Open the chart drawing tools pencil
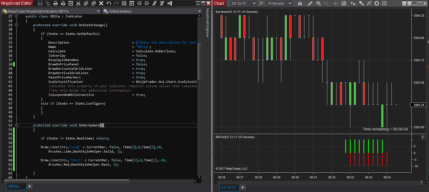This screenshot has width=429, height=192. tap(310, 3)
